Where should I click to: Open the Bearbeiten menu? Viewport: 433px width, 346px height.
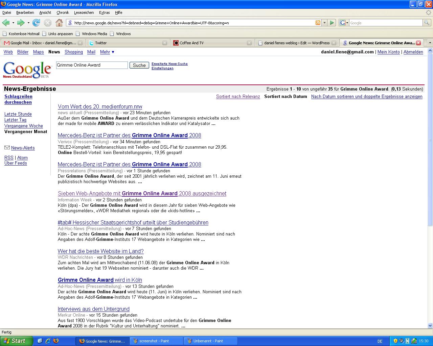[x=25, y=13]
